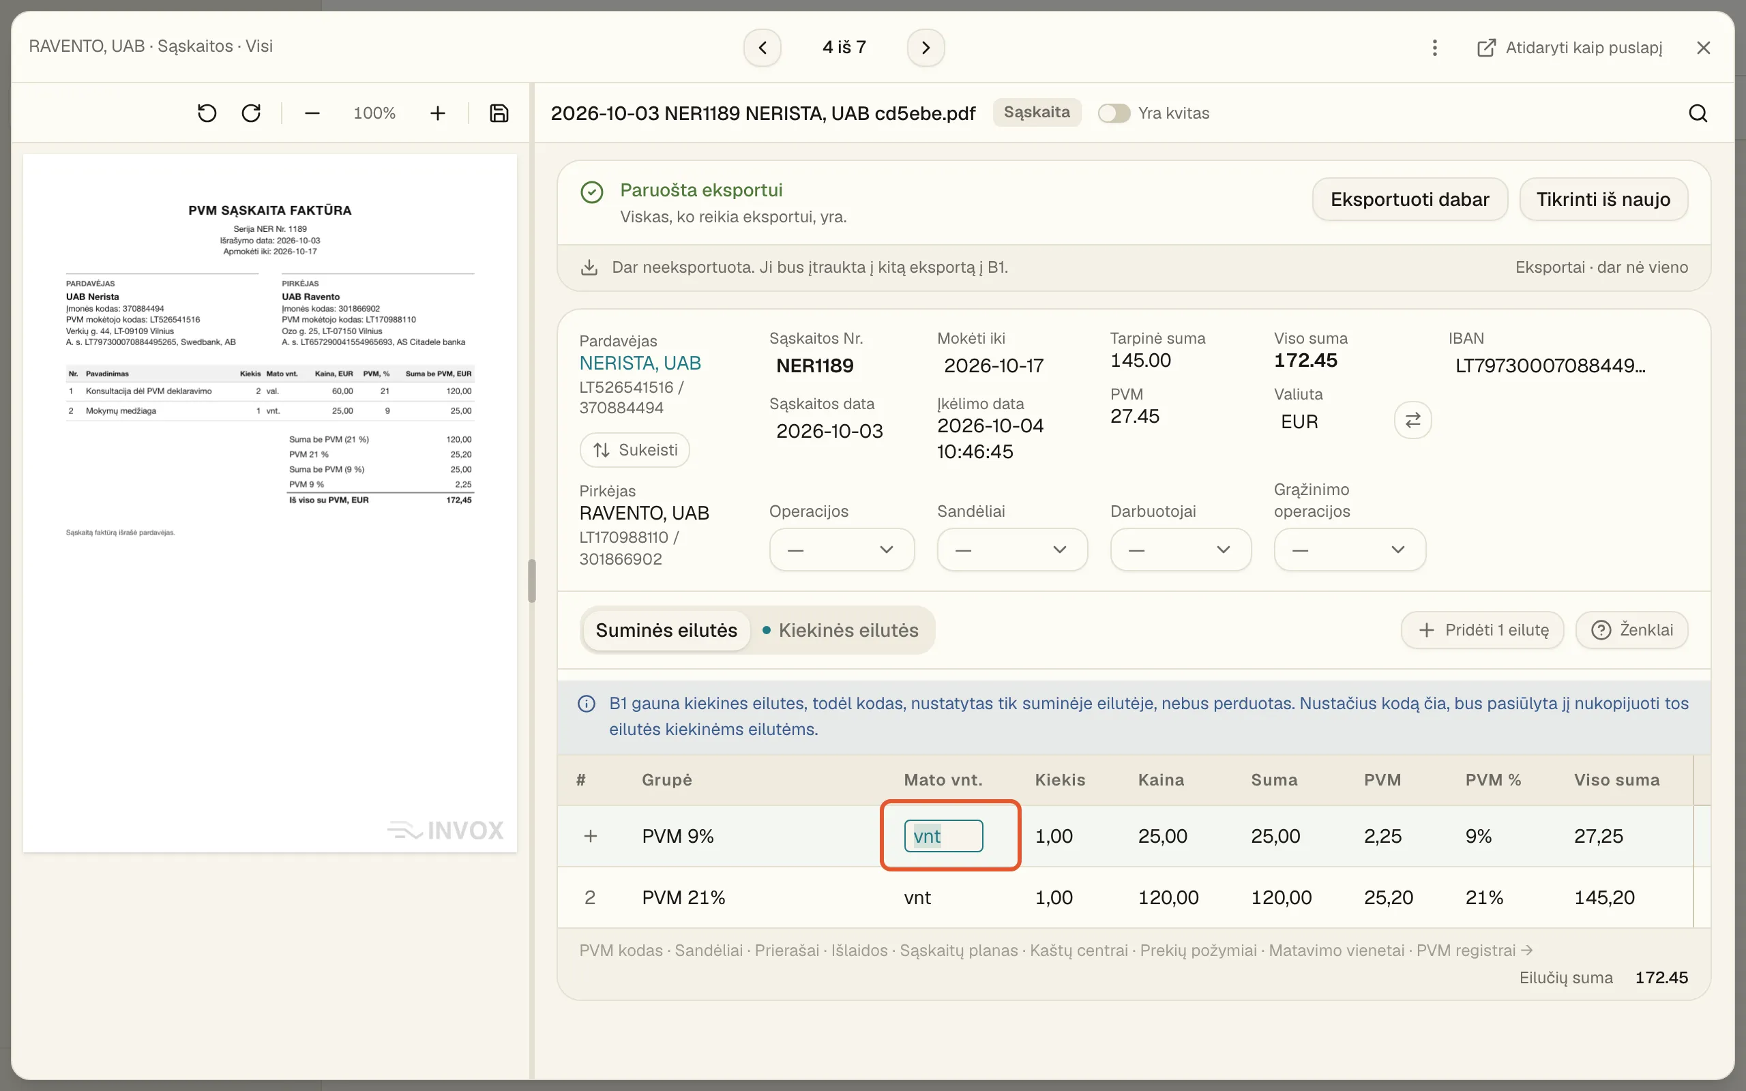Zoom in the PDF preview
This screenshot has height=1091, width=1746.
click(x=438, y=113)
